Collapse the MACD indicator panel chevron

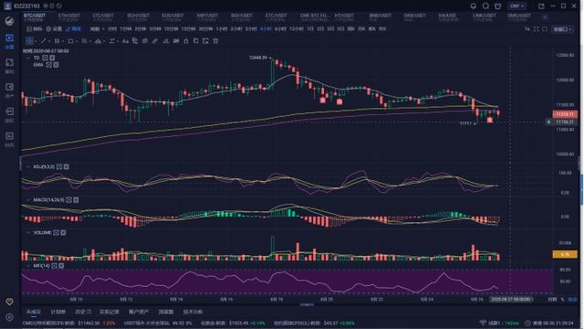[x=28, y=200]
